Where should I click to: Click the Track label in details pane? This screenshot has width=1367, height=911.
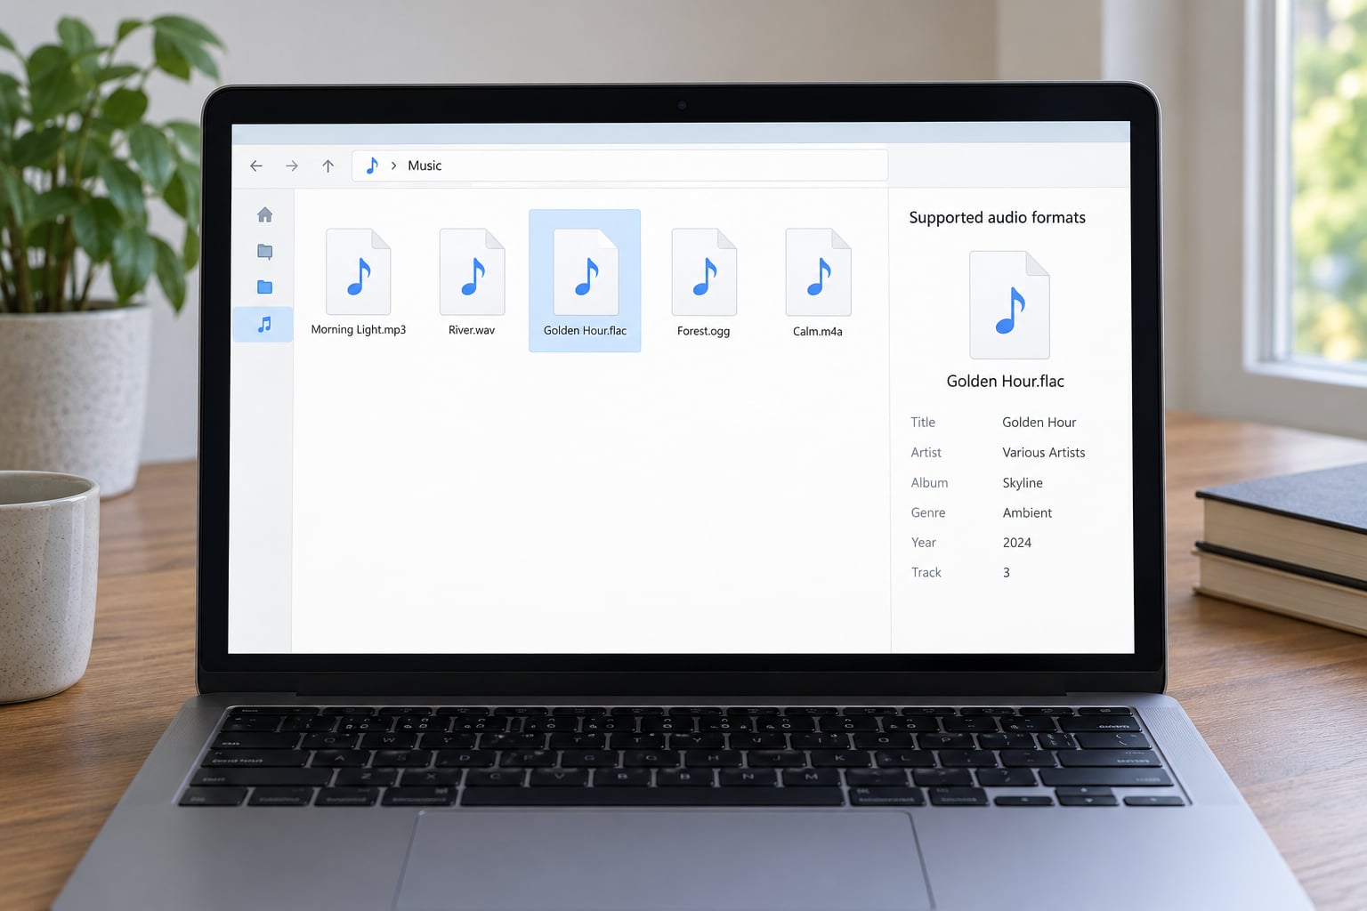click(926, 573)
